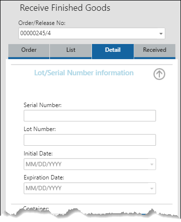181x222 pixels.
Task: Click the Receive Finished Goods title
Action: pos(65,8)
